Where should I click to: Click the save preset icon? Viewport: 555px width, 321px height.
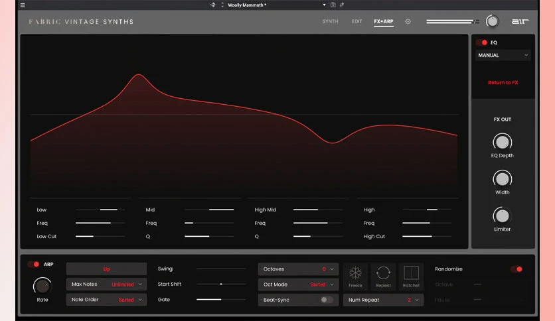333,5
